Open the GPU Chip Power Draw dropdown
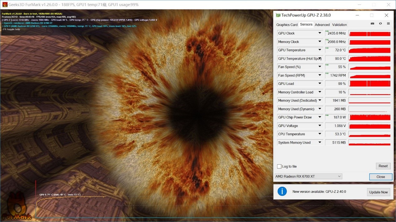Viewport: 396px width, 222px height. click(x=319, y=117)
